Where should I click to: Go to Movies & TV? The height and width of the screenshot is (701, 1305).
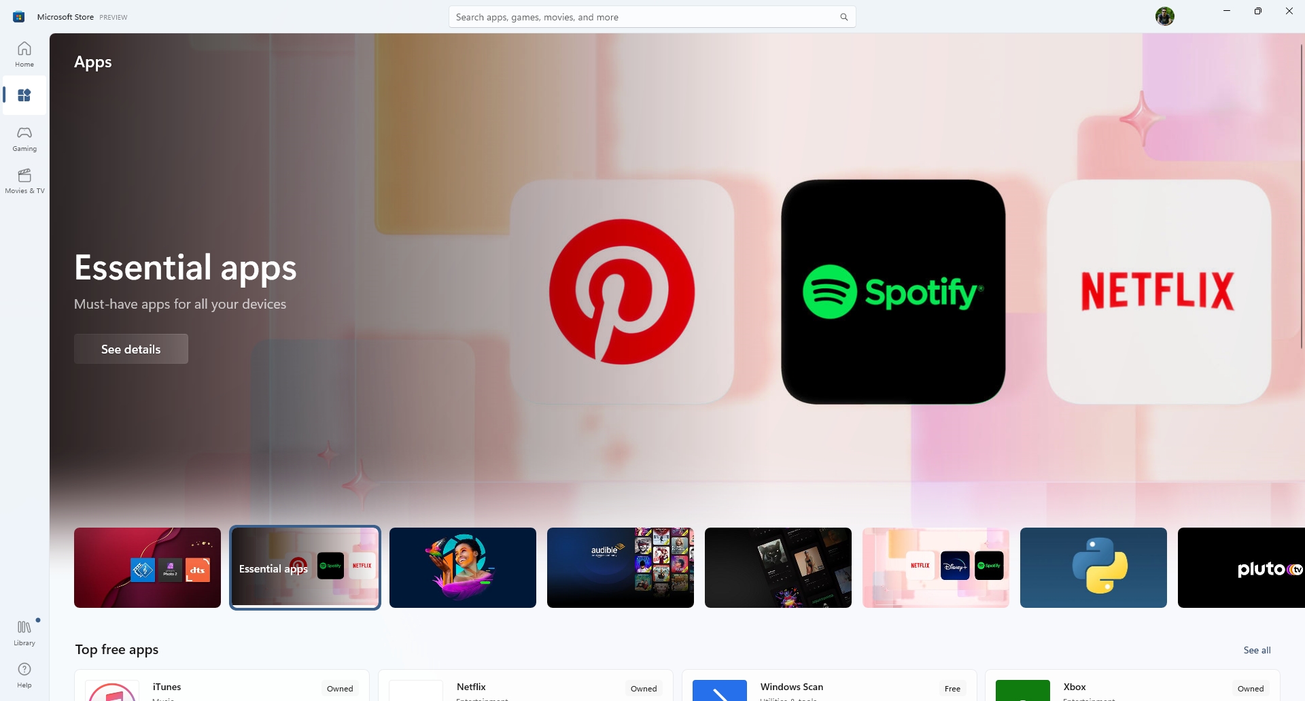[24, 181]
